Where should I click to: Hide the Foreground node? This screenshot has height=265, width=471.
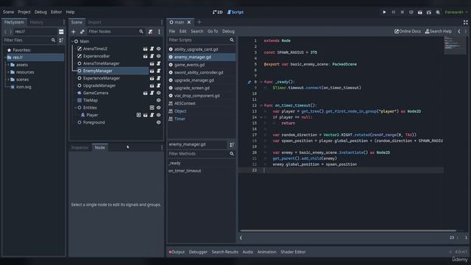(159, 122)
